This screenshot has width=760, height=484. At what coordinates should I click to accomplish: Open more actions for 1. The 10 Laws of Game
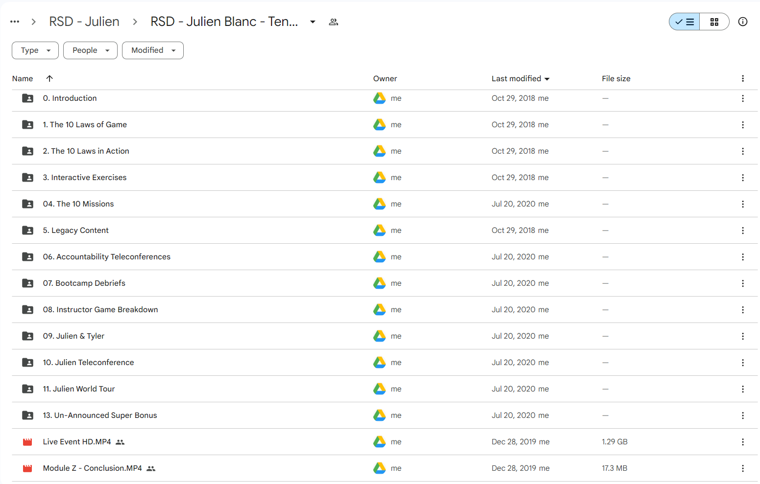743,125
